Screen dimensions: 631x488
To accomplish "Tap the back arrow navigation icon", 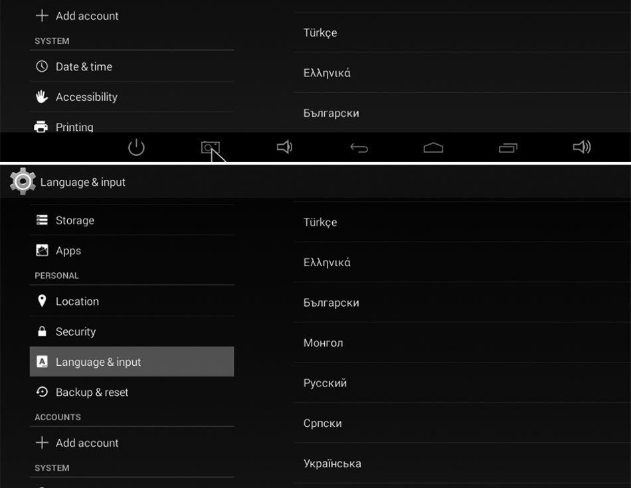I will pyautogui.click(x=359, y=148).
